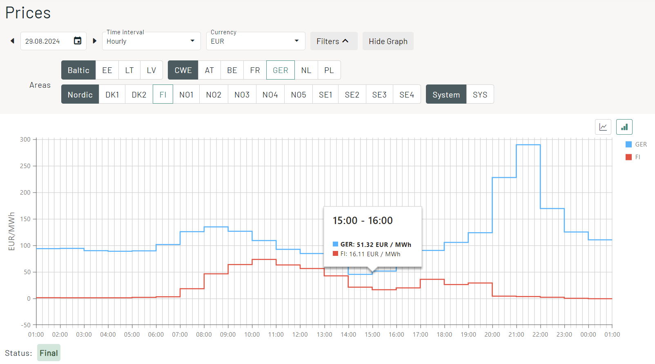655x364 pixels.
Task: Click the date input field
Action: 45,41
